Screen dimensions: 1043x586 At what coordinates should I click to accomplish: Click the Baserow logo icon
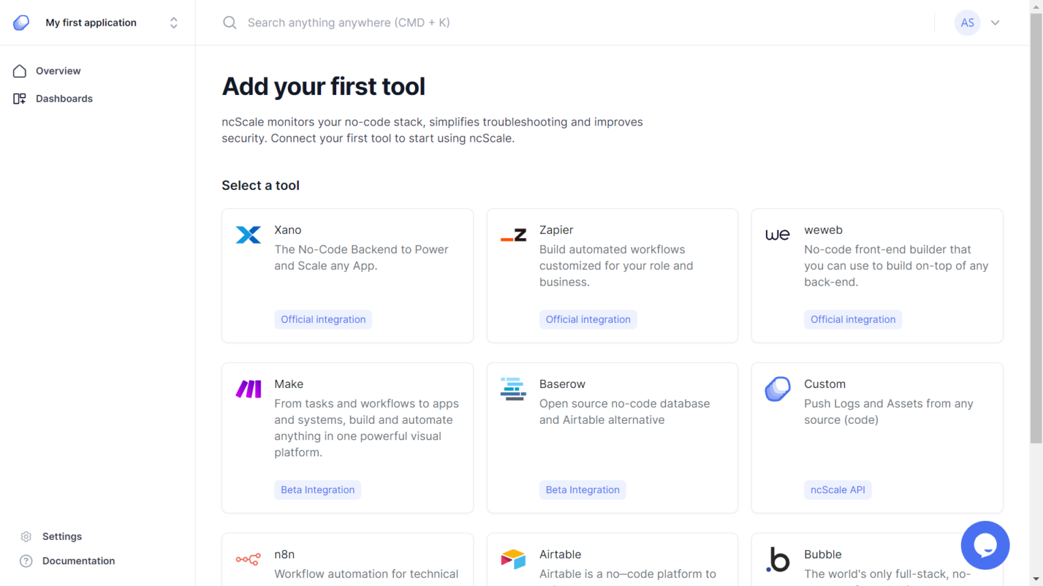tap(513, 389)
